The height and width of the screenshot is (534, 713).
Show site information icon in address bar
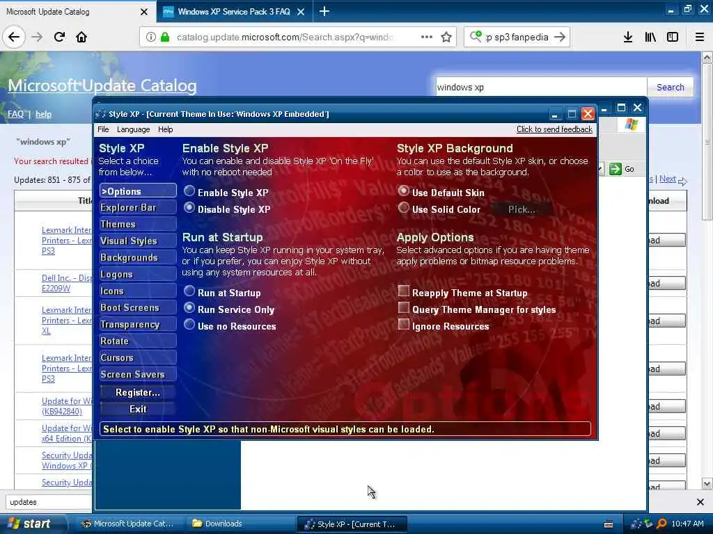[150, 38]
